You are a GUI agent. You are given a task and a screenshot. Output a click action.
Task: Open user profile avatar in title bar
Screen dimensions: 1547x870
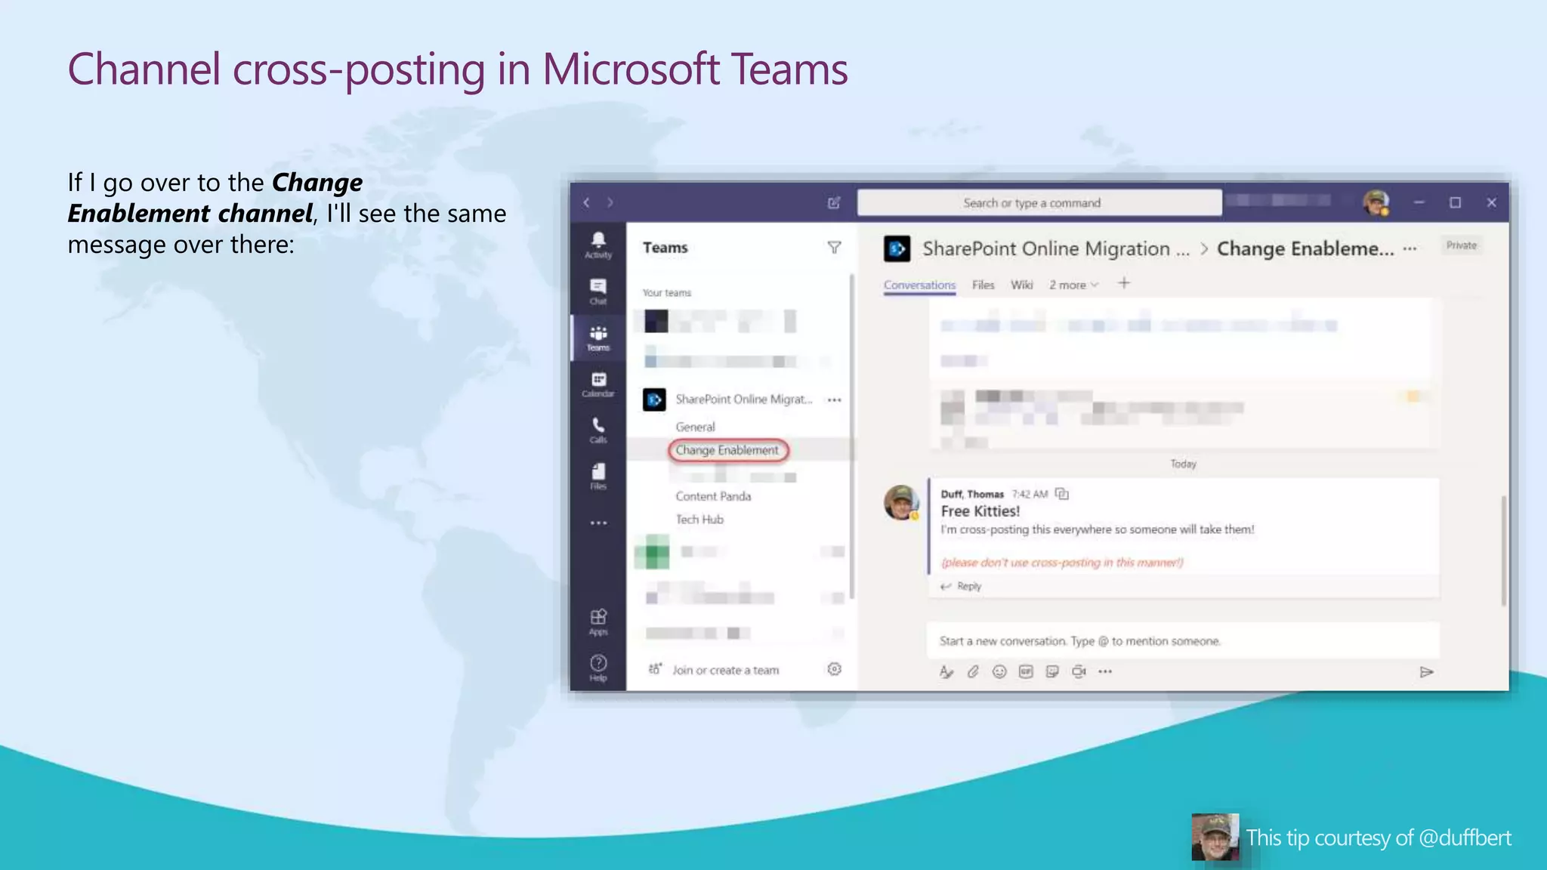click(1376, 202)
